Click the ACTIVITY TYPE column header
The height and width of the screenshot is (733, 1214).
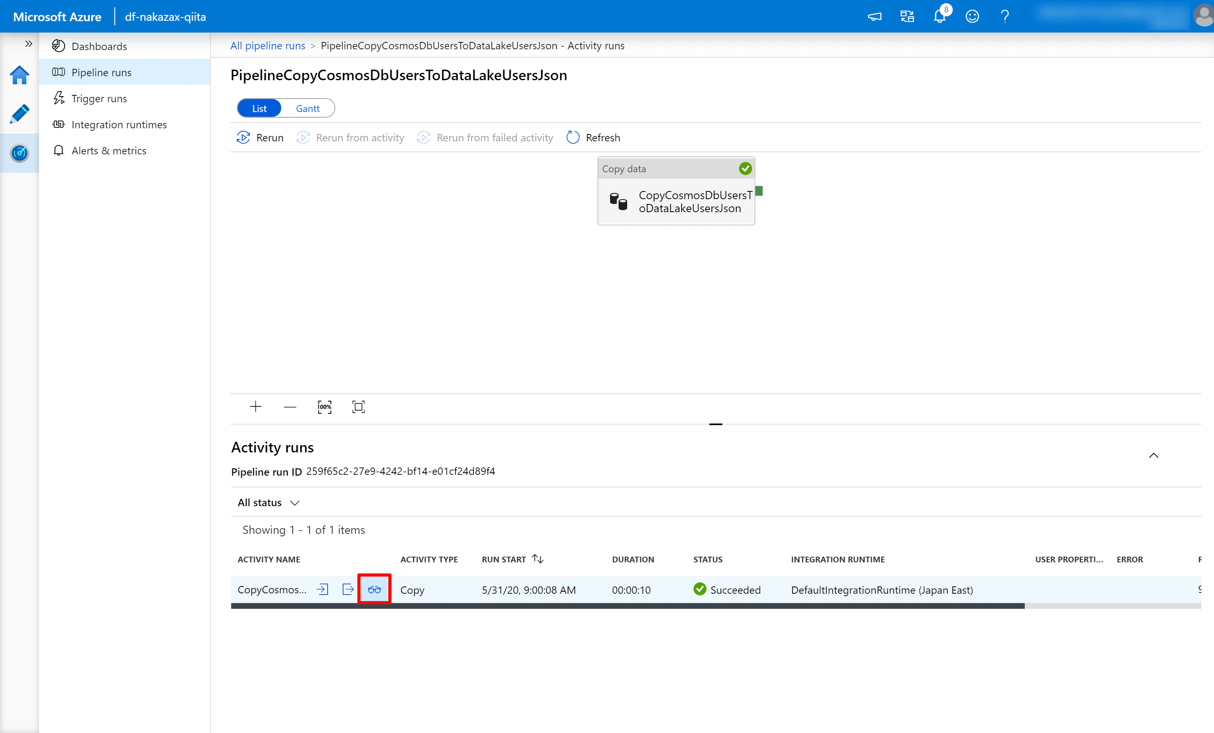(x=429, y=559)
